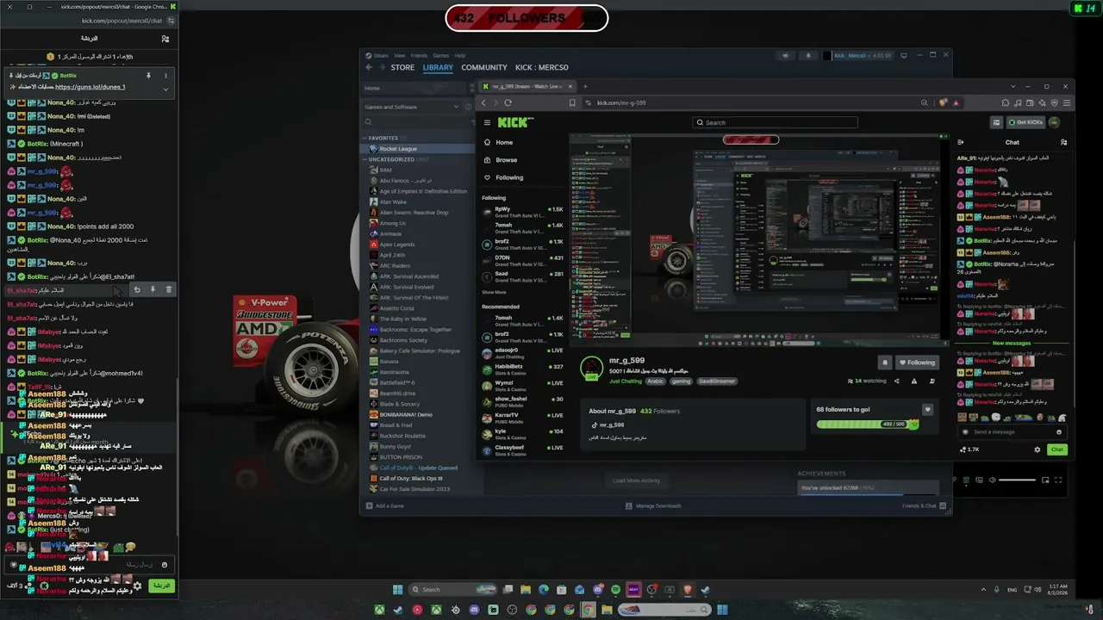Click the SaudiStreamer tag

(x=717, y=381)
